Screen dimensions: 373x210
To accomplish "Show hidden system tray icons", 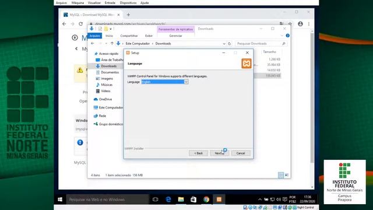I will 260,199.
